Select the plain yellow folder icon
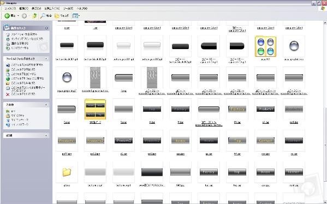327x204 pixels. point(67,172)
